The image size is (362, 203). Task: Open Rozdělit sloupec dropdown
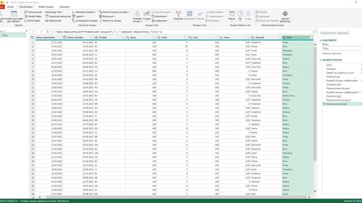pyautogui.click(x=137, y=16)
